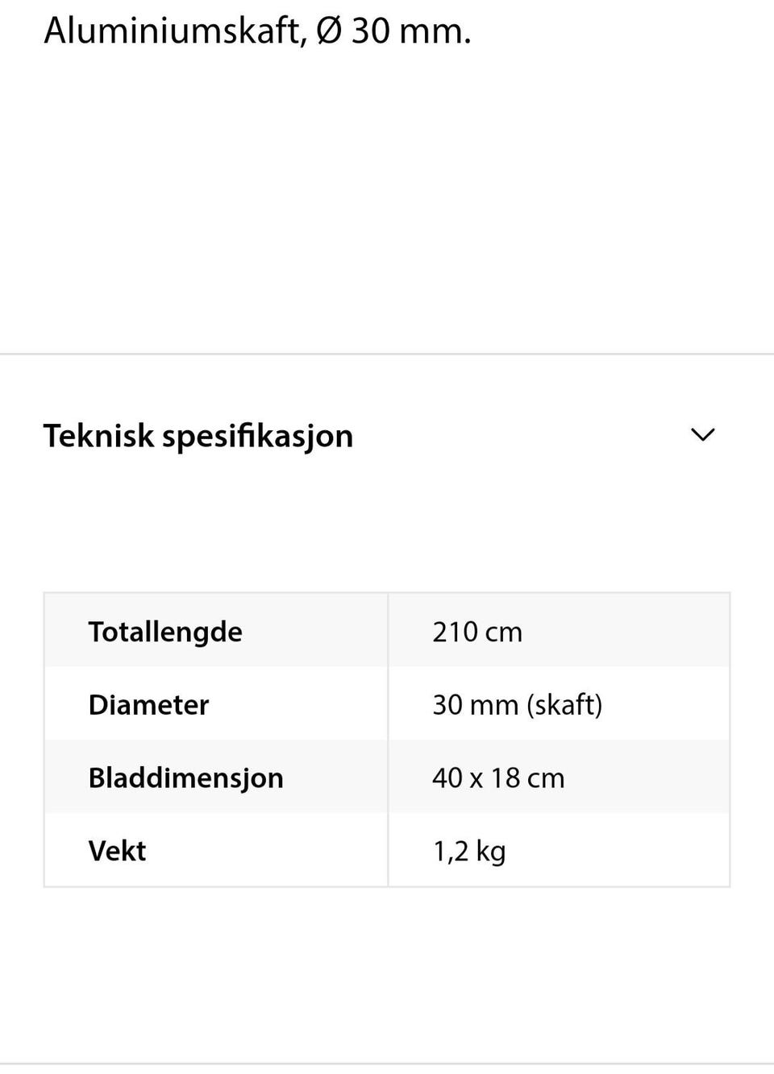774x1074 pixels.
Task: Click the kg unit in the Vekt row
Action: [x=490, y=852]
